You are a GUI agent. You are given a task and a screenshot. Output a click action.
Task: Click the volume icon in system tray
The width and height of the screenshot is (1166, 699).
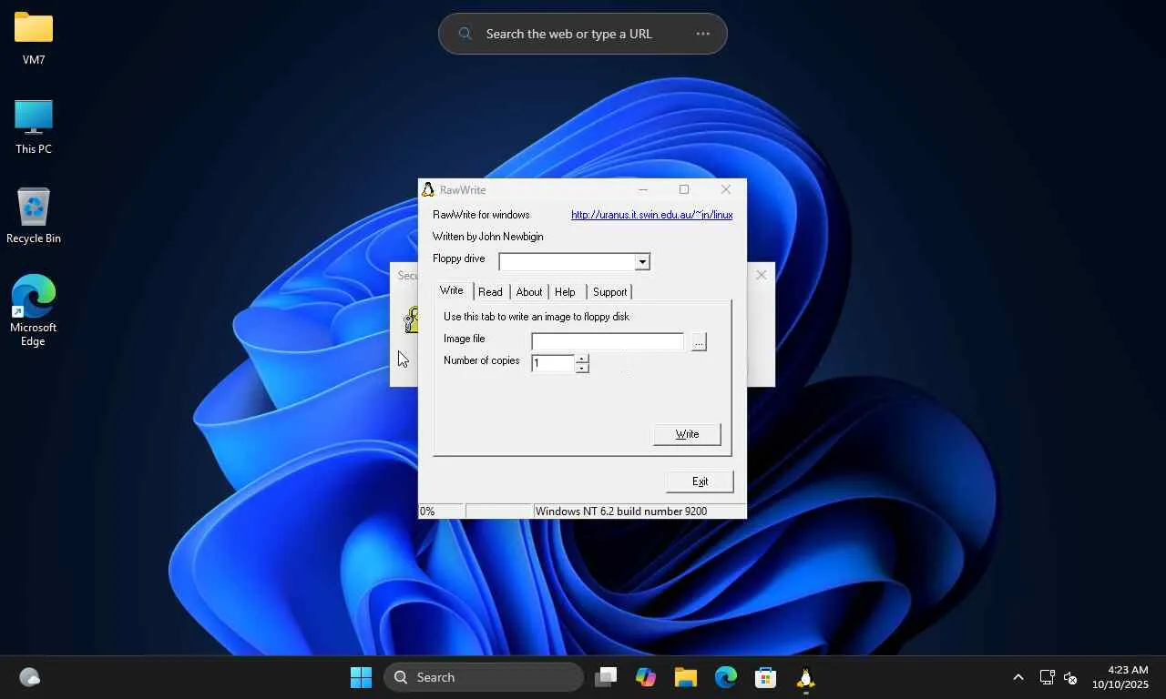coord(1070,677)
